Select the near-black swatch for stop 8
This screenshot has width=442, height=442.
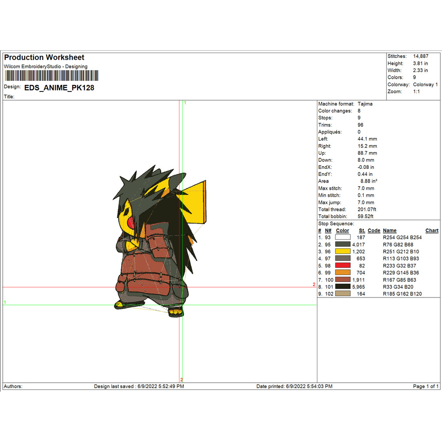pos(343,287)
